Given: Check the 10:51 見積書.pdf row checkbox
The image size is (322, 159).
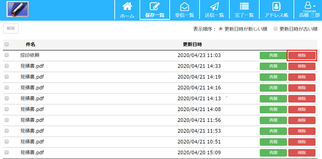Looking at the screenshot, I should pyautogui.click(x=6, y=142).
